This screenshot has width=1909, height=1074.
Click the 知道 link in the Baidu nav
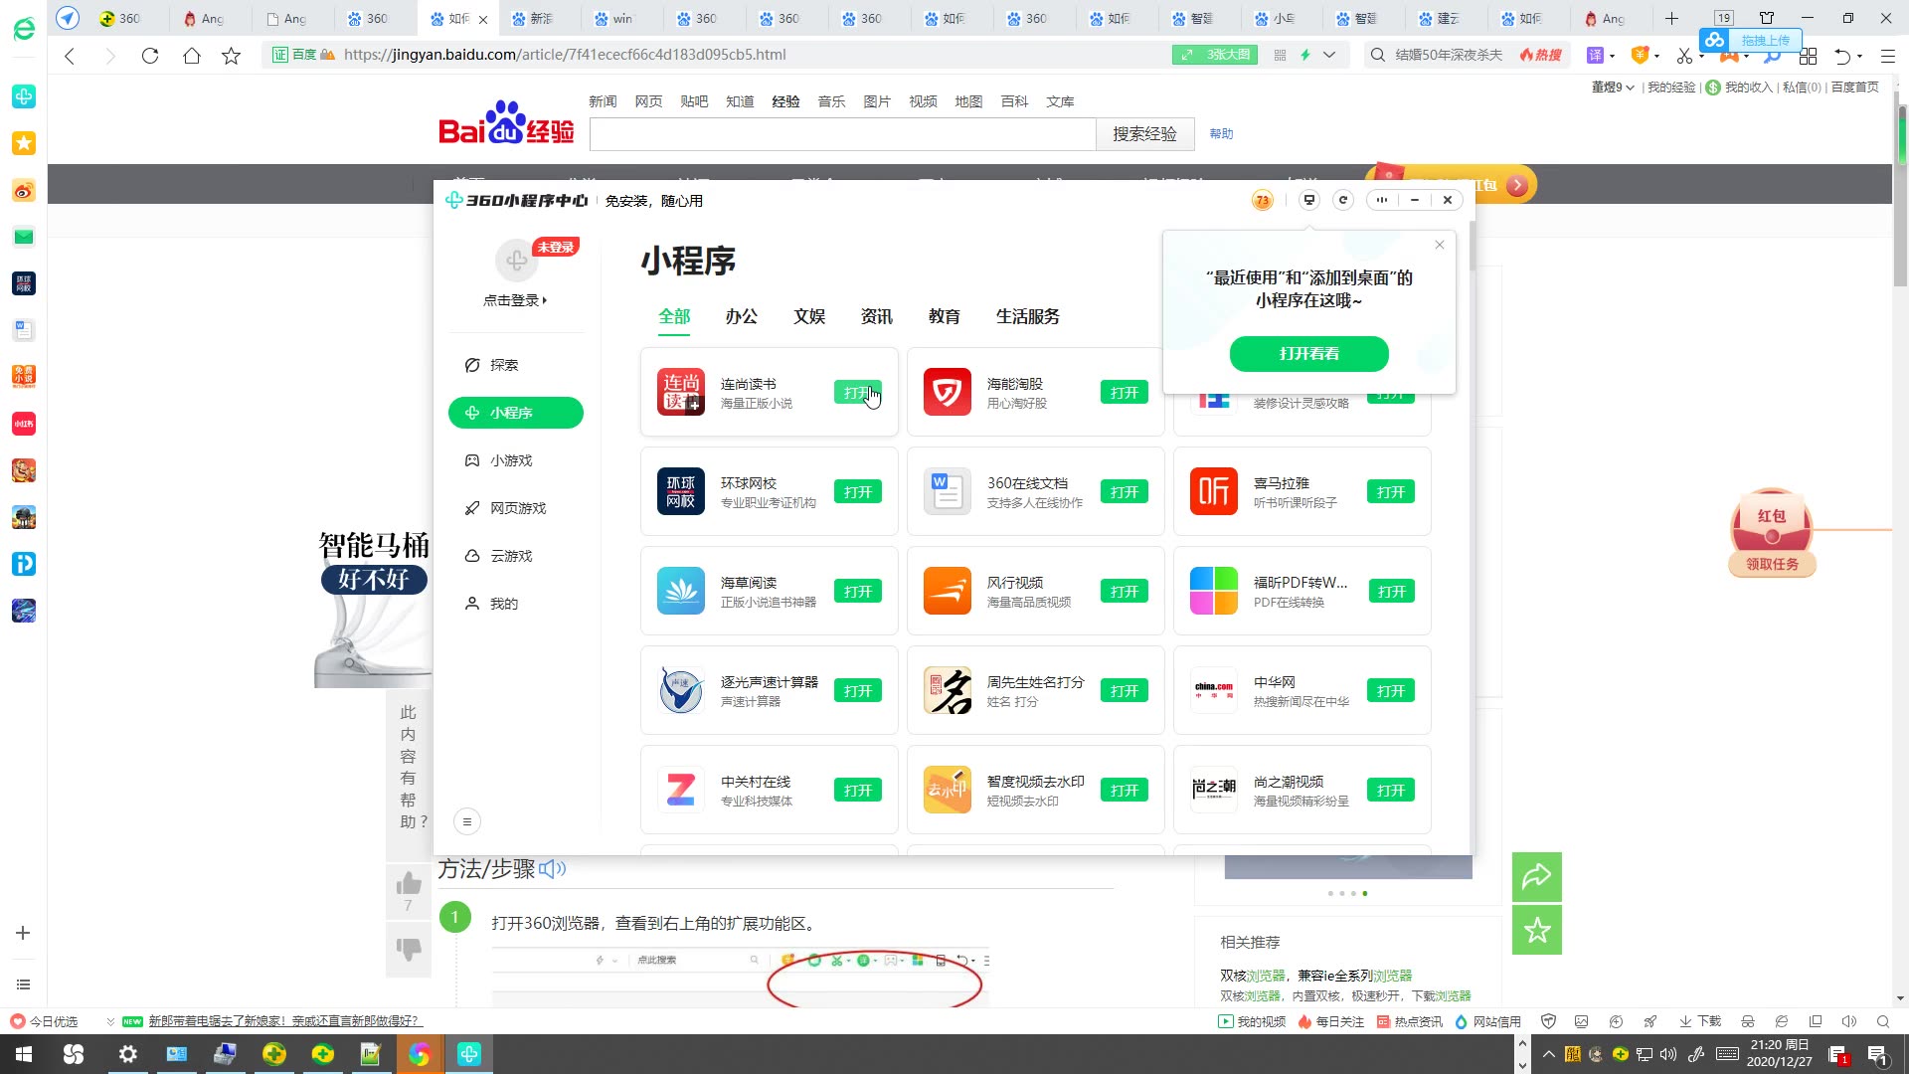[x=740, y=101]
